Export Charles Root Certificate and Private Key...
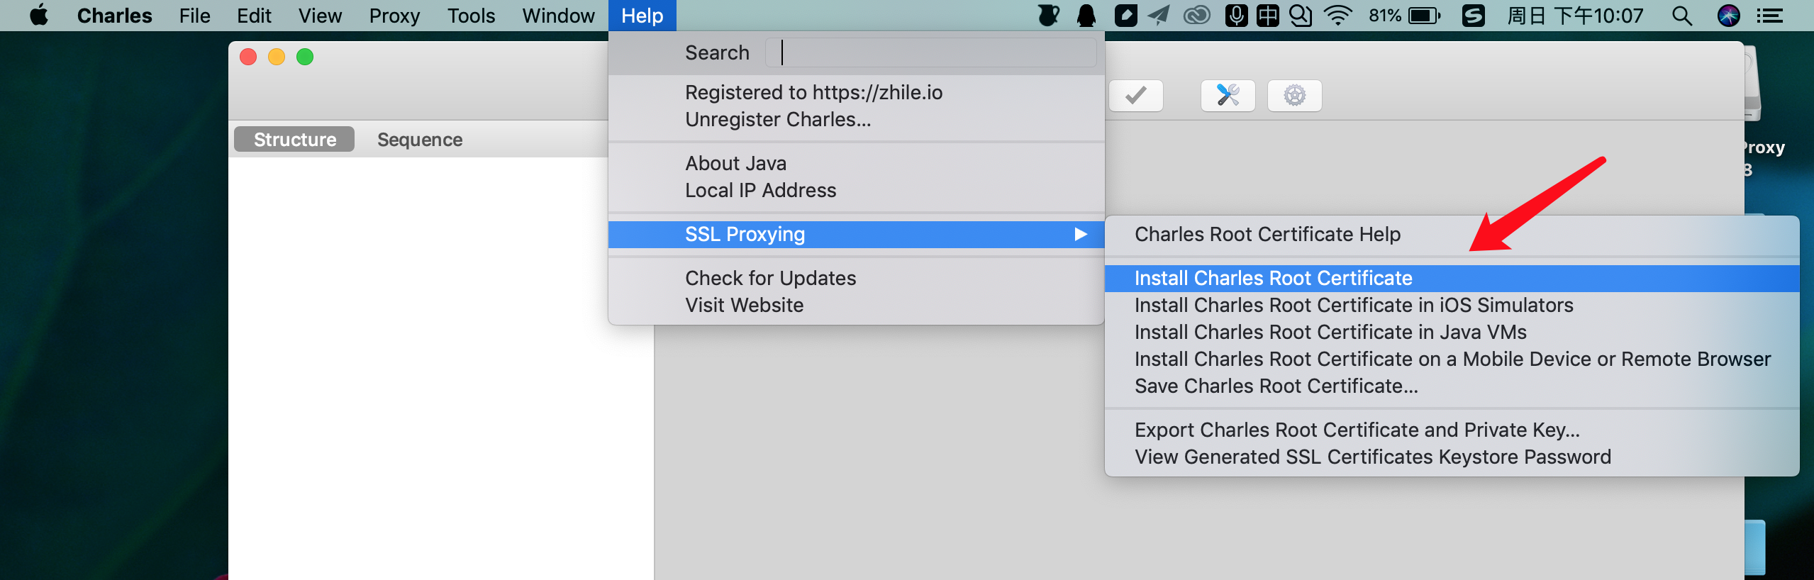The width and height of the screenshot is (1814, 580). (x=1452, y=430)
